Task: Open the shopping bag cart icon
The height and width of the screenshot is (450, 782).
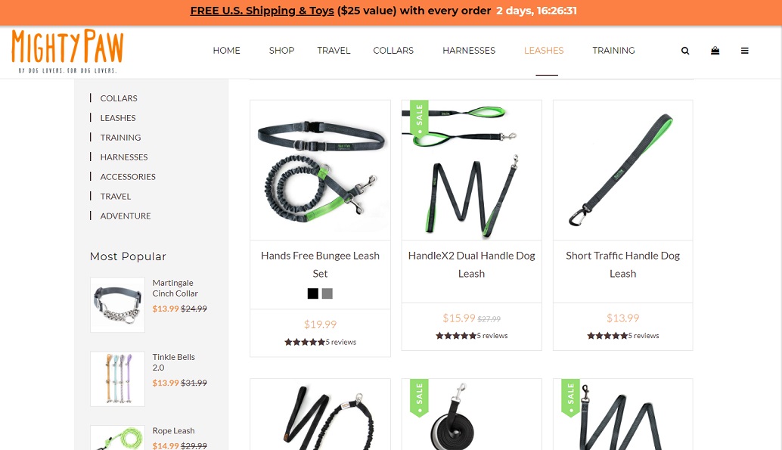Action: click(715, 51)
